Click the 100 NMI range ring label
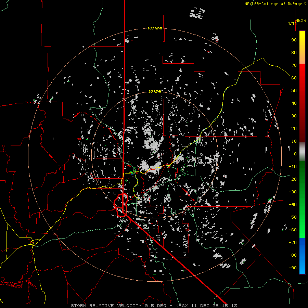The width and height of the screenshot is (308, 308). click(x=155, y=28)
